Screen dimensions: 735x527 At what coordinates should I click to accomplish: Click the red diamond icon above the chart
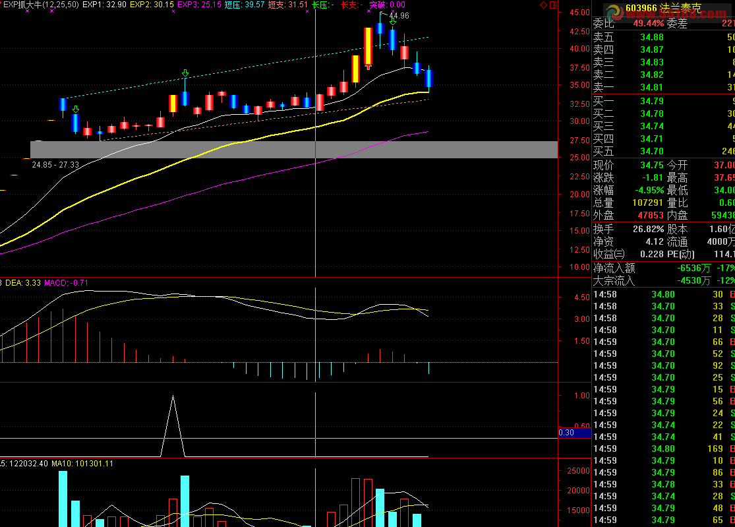point(543,5)
